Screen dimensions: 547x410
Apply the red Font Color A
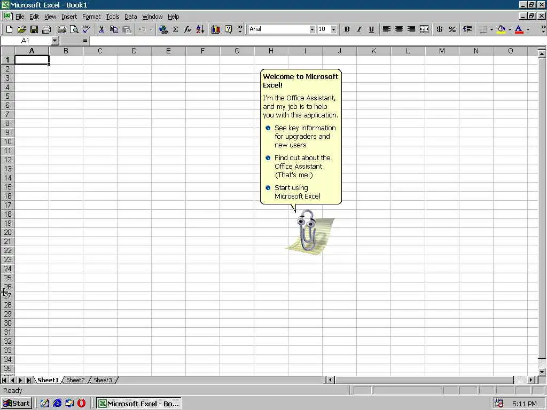click(x=519, y=29)
